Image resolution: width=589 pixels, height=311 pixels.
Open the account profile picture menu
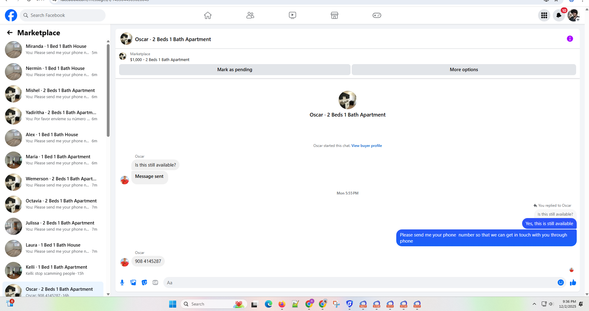tap(573, 15)
